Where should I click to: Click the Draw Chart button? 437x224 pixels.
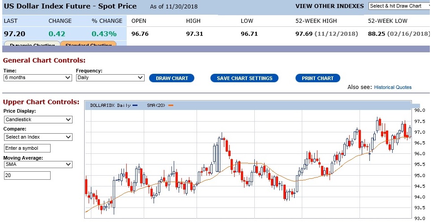tap(171, 78)
